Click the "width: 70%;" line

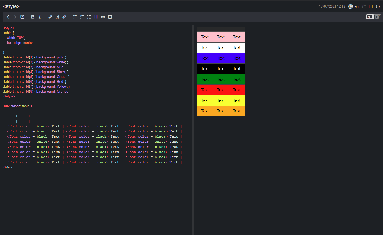pyautogui.click(x=16, y=38)
